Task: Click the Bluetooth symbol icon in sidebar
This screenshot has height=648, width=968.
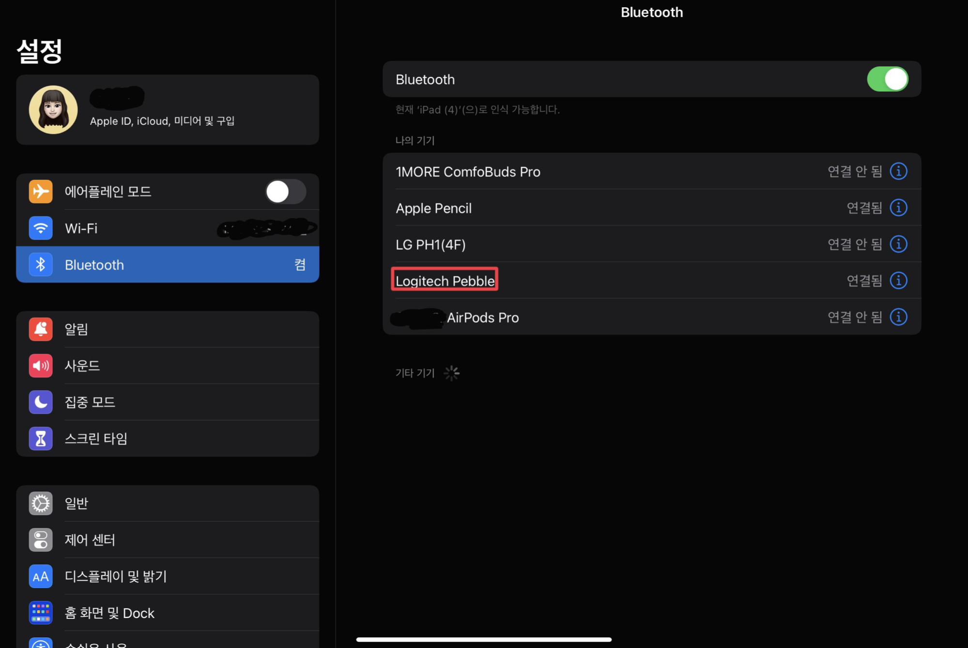Action: click(41, 265)
